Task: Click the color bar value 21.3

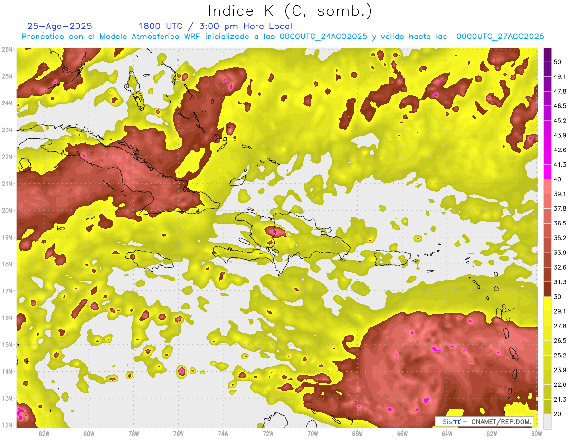Action: (x=560, y=400)
